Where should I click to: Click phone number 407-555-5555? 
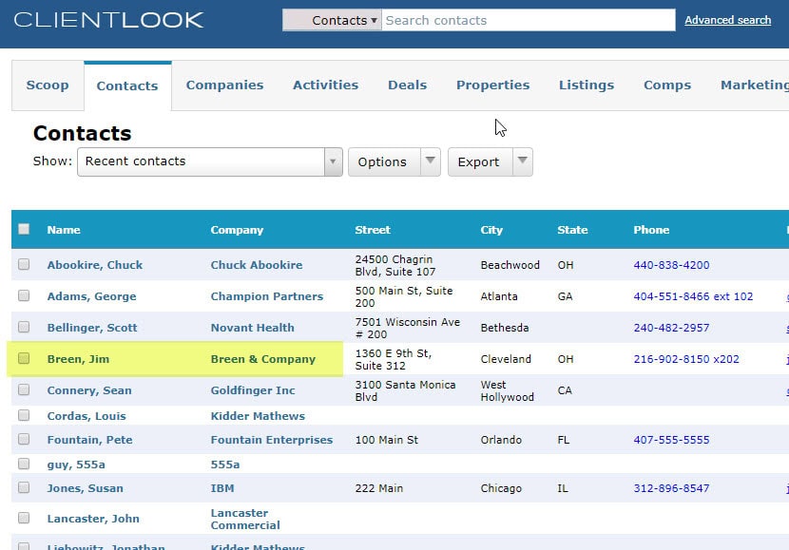pyautogui.click(x=671, y=440)
